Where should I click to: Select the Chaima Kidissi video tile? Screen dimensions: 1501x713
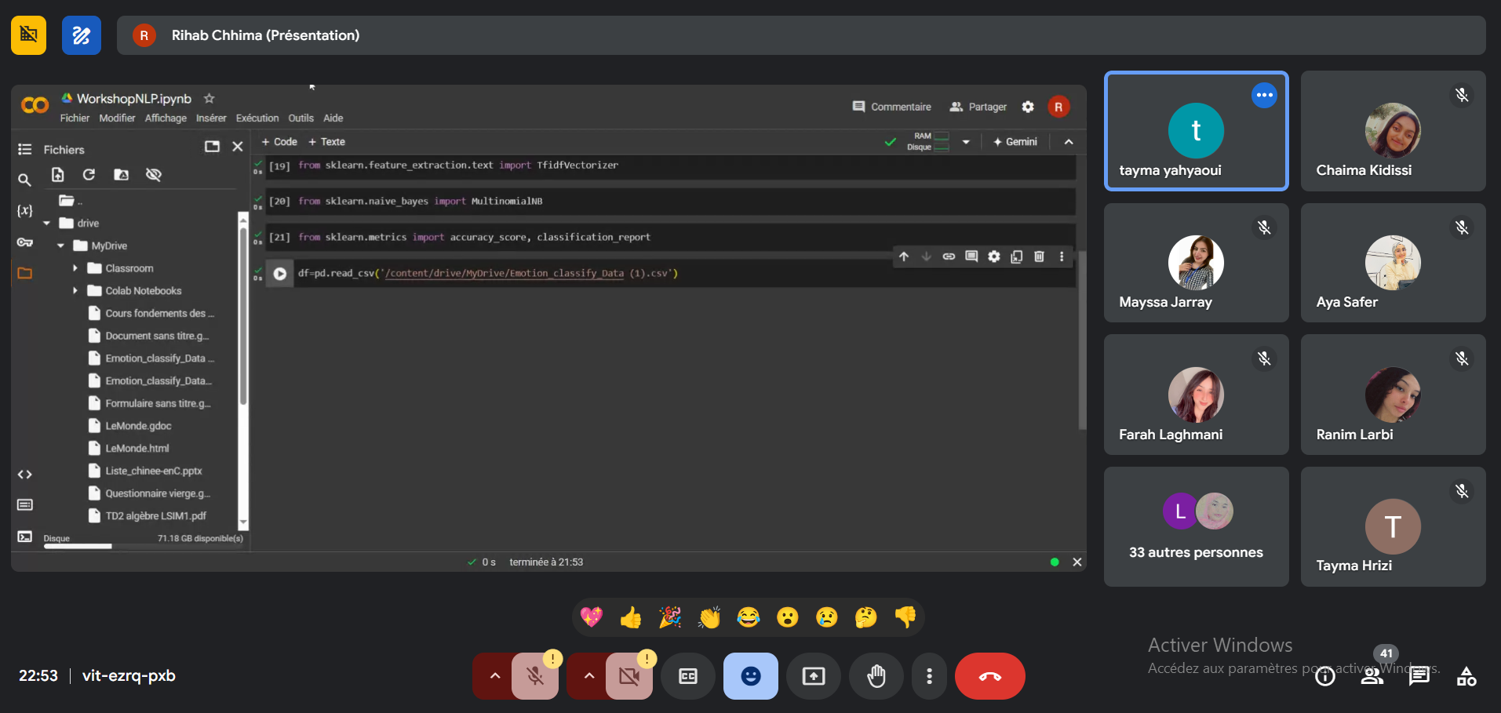pyautogui.click(x=1393, y=131)
